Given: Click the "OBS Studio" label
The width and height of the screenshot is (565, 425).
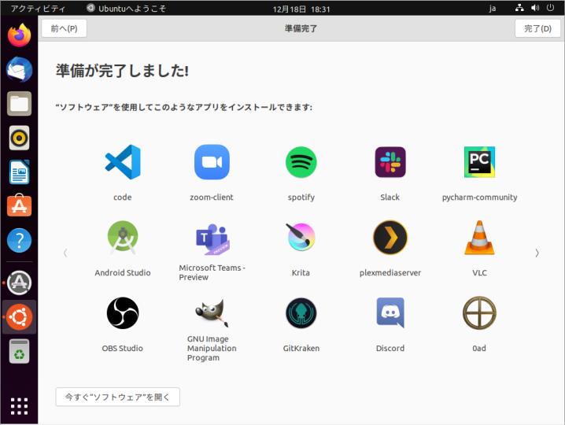Looking at the screenshot, I should pyautogui.click(x=123, y=348).
